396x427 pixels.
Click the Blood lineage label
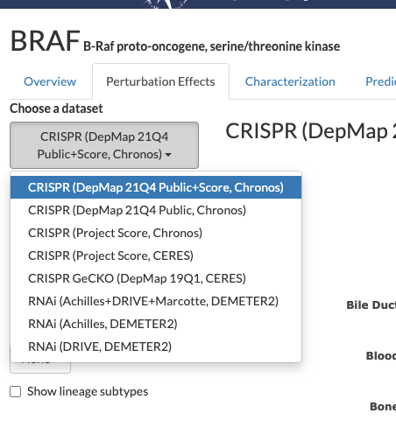pos(381,356)
